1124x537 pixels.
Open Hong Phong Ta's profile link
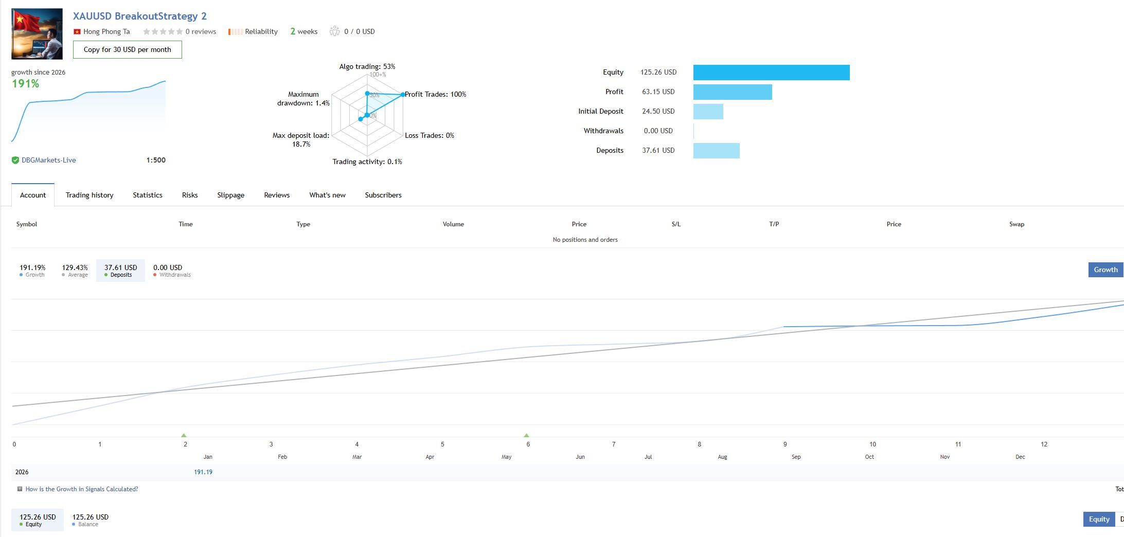click(106, 31)
